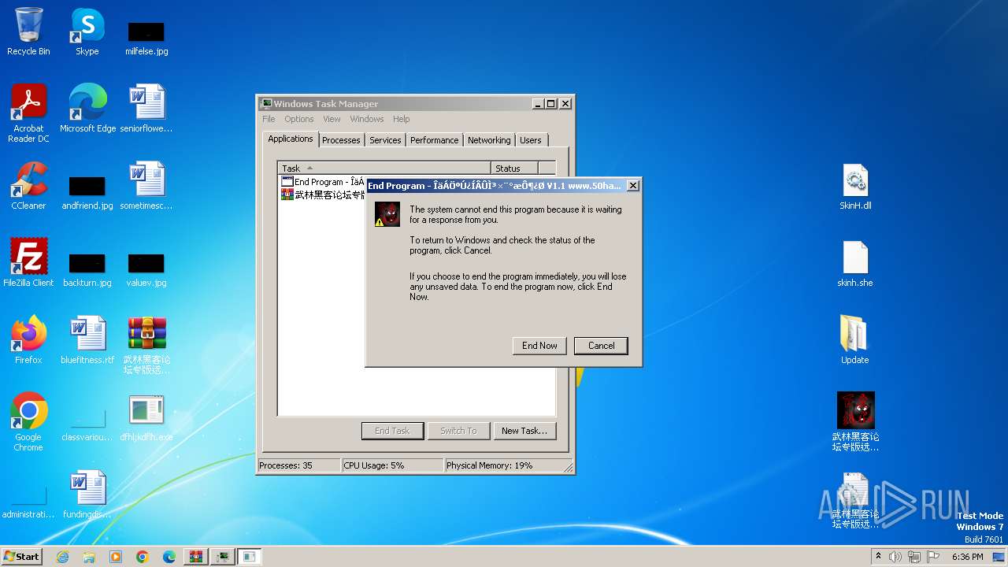The image size is (1008, 567).
Task: Click the network tray icon
Action: pyautogui.click(x=913, y=557)
